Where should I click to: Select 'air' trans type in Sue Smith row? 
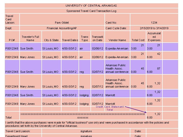(x=85, y=47)
